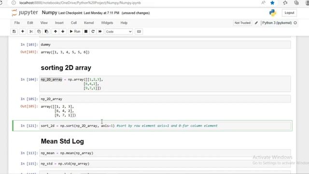Open the Help menu
The width and height of the screenshot is (309, 174).
point(124,23)
